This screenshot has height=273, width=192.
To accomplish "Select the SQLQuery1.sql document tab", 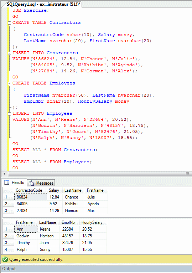I will click(43, 4).
